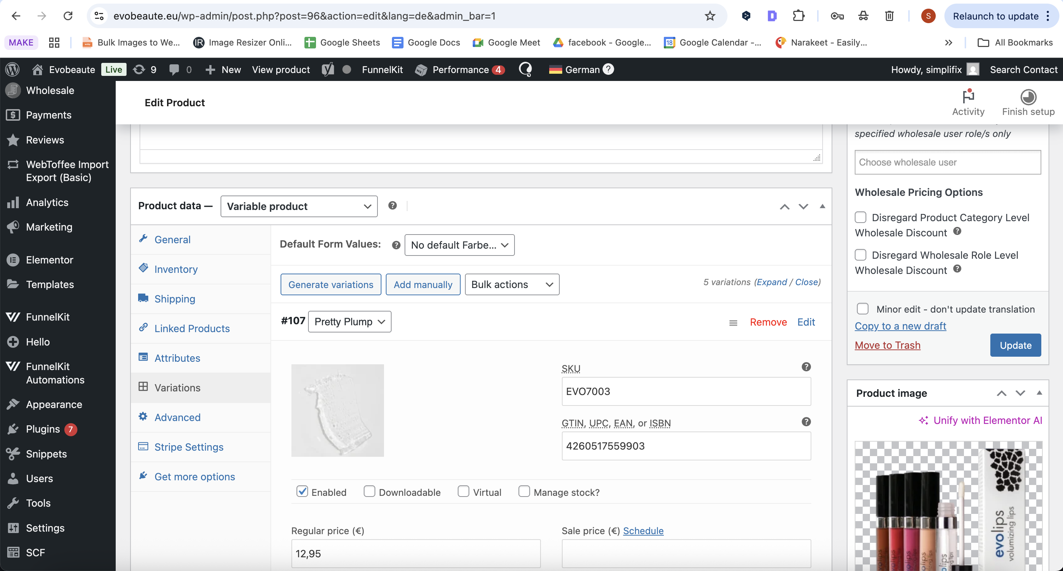Click the Move to Trash link
Image resolution: width=1063 pixels, height=571 pixels.
tap(887, 345)
